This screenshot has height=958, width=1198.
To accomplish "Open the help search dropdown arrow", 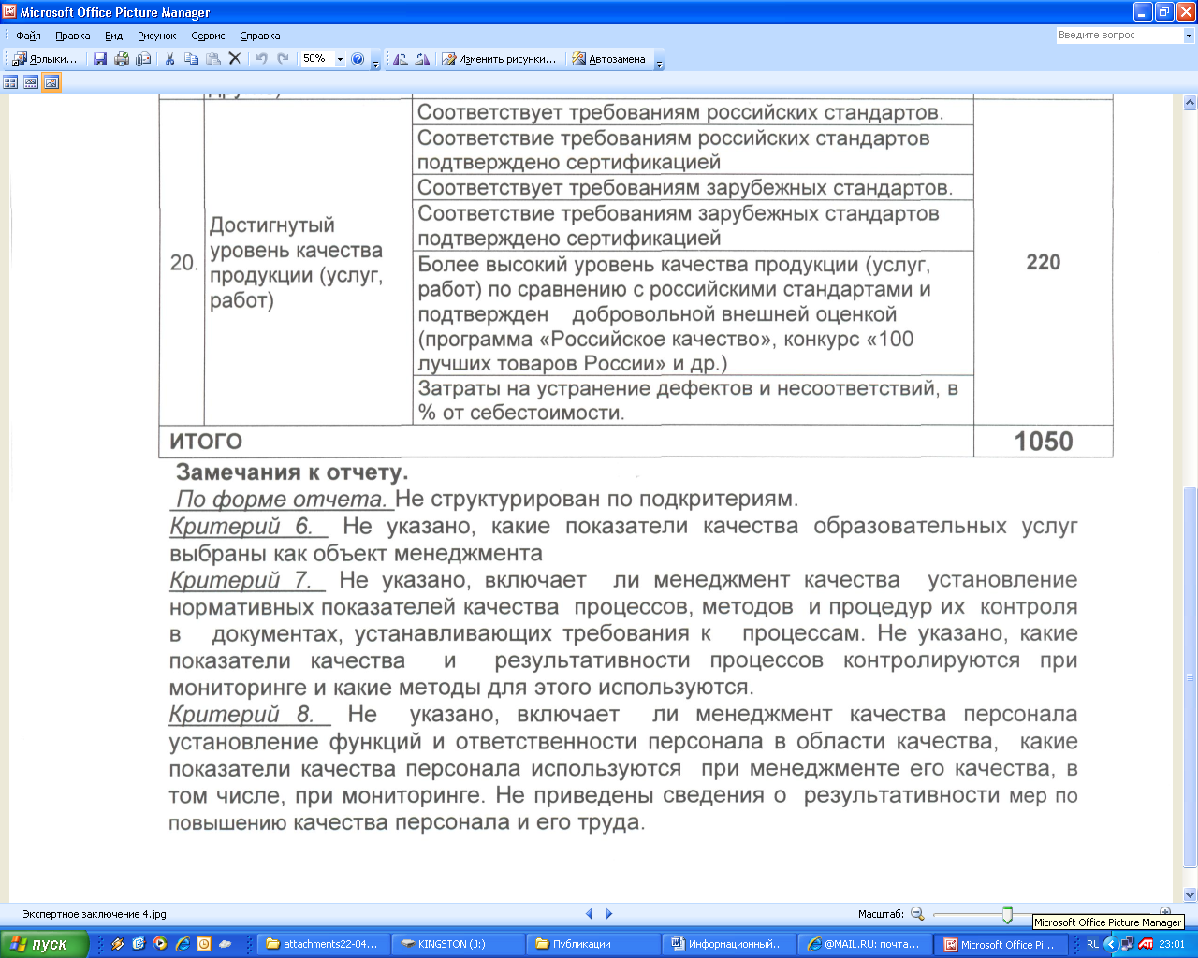I will point(1189,36).
